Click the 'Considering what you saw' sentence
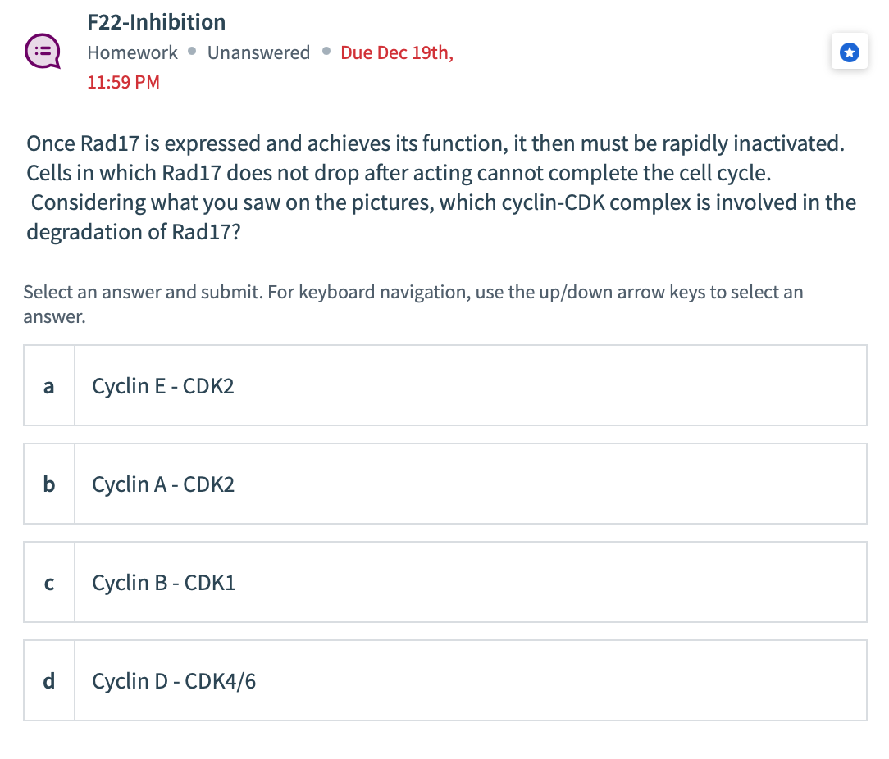Screen dimensions: 889x759 pyautogui.click(x=444, y=202)
